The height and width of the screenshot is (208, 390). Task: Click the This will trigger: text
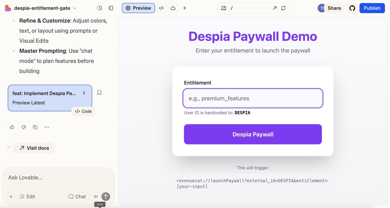[x=253, y=168]
